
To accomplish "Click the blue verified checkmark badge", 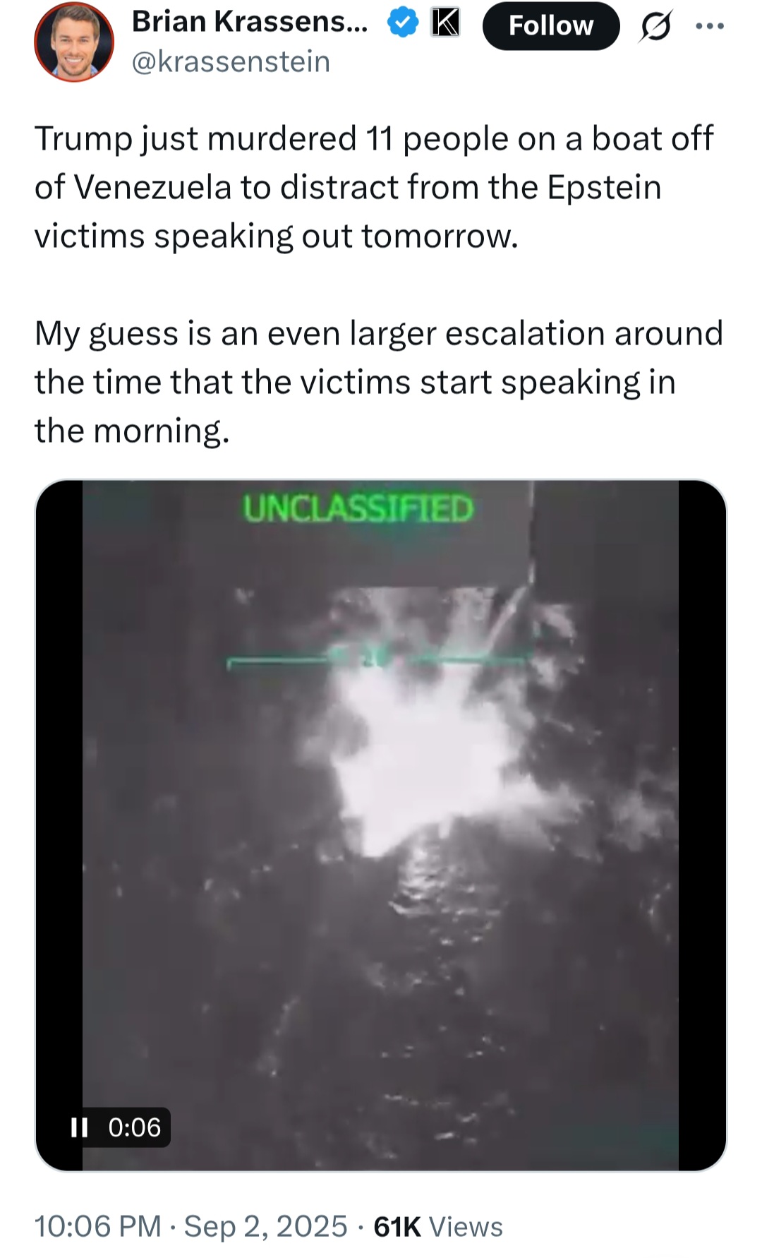I will click(403, 23).
